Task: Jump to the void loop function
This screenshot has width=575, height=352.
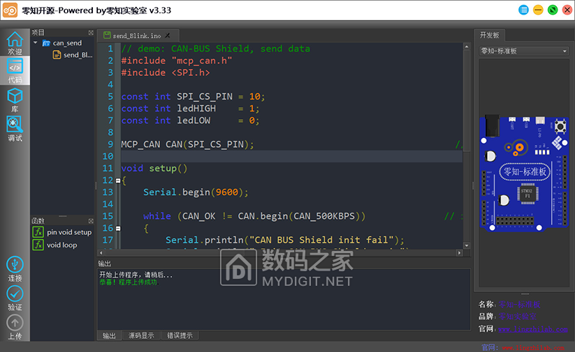Action: [x=61, y=245]
